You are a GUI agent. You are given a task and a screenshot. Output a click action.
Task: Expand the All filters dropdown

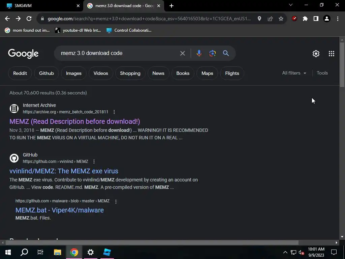[294, 73]
